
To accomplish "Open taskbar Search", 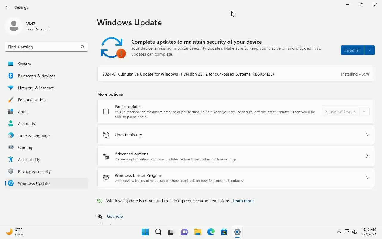I will coord(158,232).
